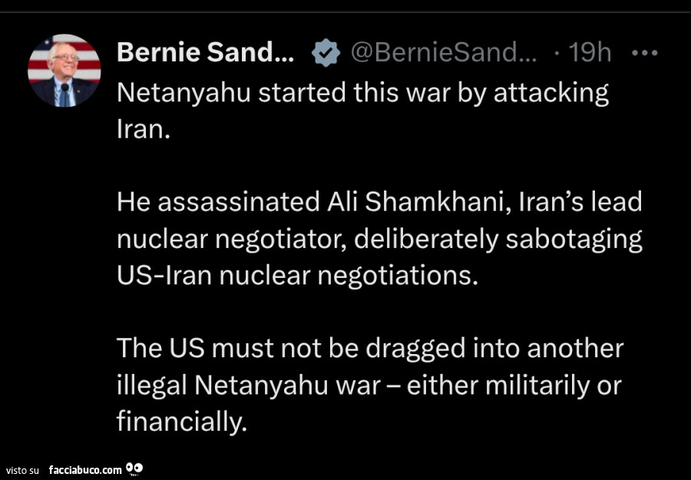The height and width of the screenshot is (480, 691).
Task: Click the phrase "either militarily or"
Action: (x=514, y=385)
